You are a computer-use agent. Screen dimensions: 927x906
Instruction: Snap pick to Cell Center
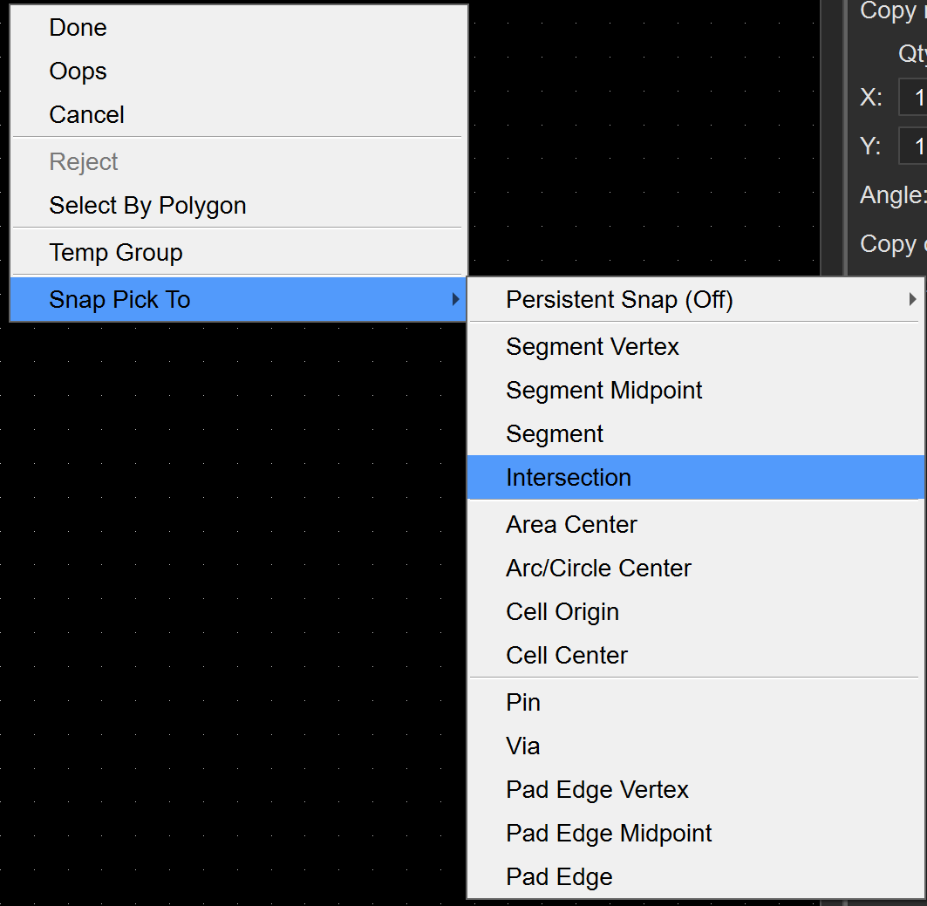pos(567,656)
